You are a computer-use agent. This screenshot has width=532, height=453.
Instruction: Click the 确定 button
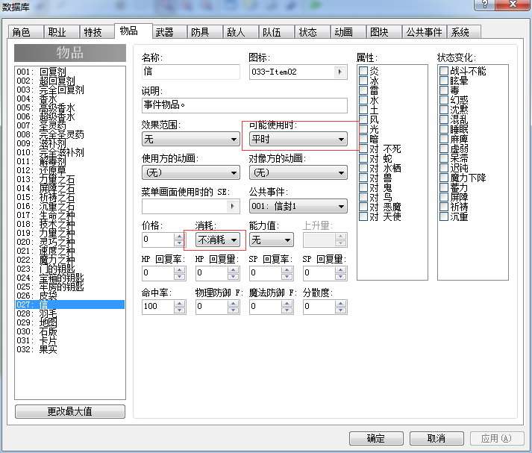pos(376,438)
